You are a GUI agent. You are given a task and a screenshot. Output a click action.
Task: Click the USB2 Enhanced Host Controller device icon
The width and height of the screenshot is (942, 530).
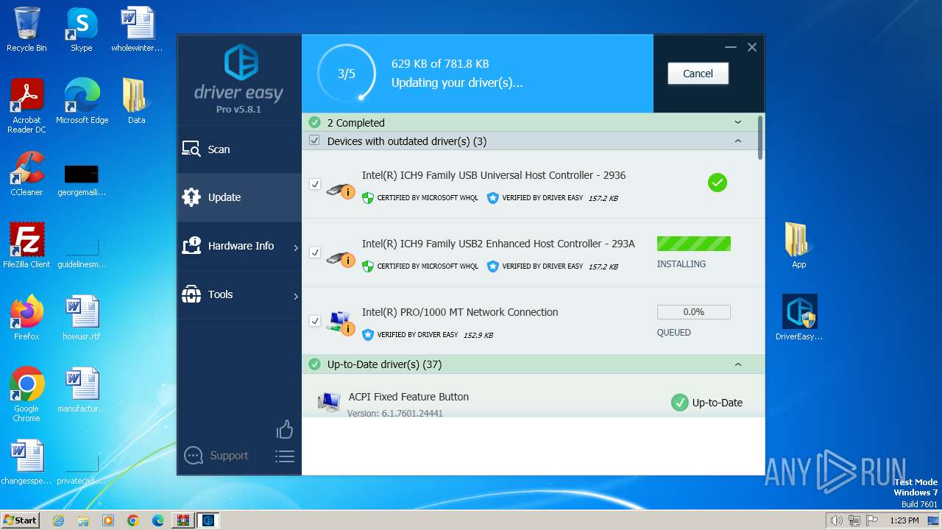click(x=340, y=259)
